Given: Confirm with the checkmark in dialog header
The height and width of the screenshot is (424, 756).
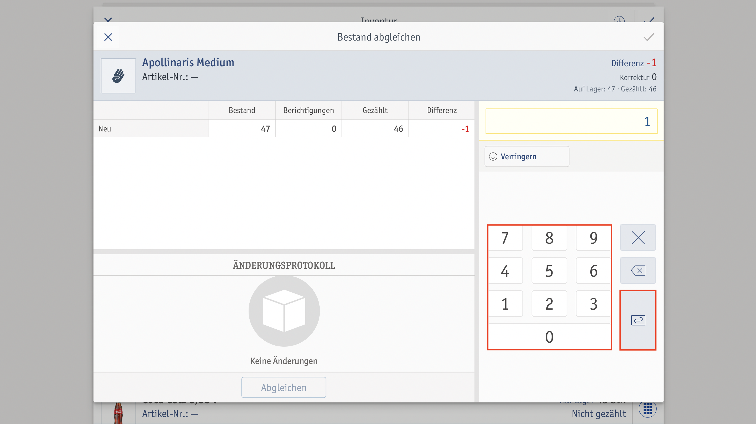Looking at the screenshot, I should [x=648, y=37].
